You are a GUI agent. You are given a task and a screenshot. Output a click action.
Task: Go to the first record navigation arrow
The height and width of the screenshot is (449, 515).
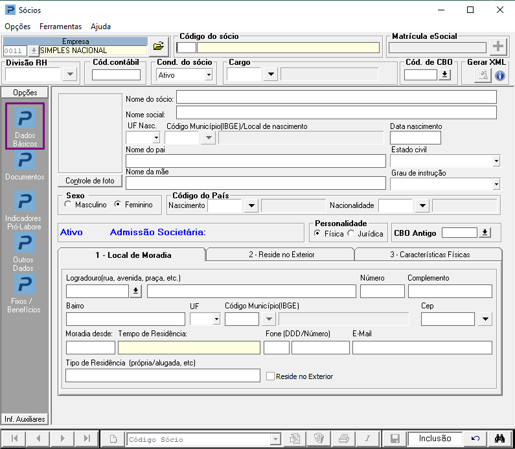[14, 439]
